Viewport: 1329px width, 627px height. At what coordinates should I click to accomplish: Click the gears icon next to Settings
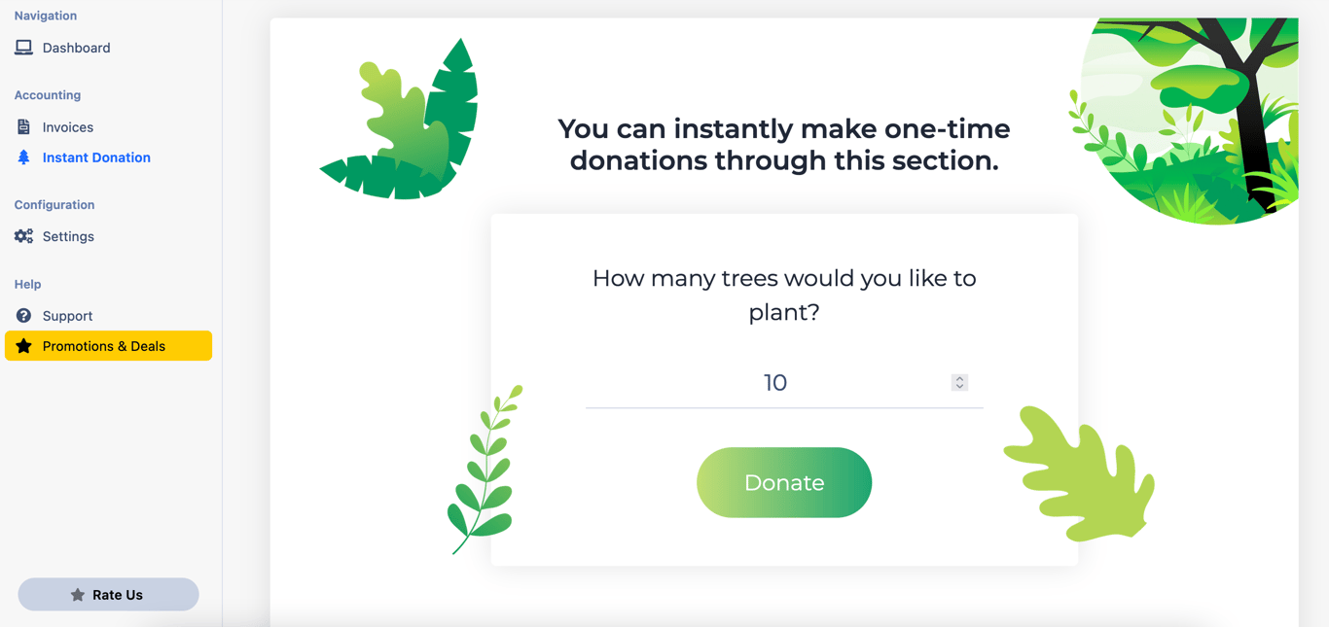[x=23, y=236]
